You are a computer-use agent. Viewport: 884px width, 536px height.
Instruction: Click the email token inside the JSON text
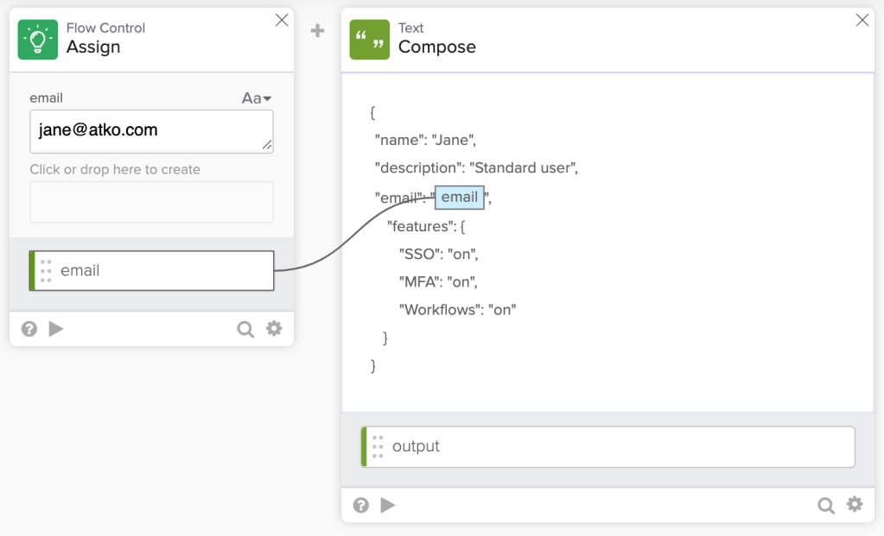click(459, 197)
